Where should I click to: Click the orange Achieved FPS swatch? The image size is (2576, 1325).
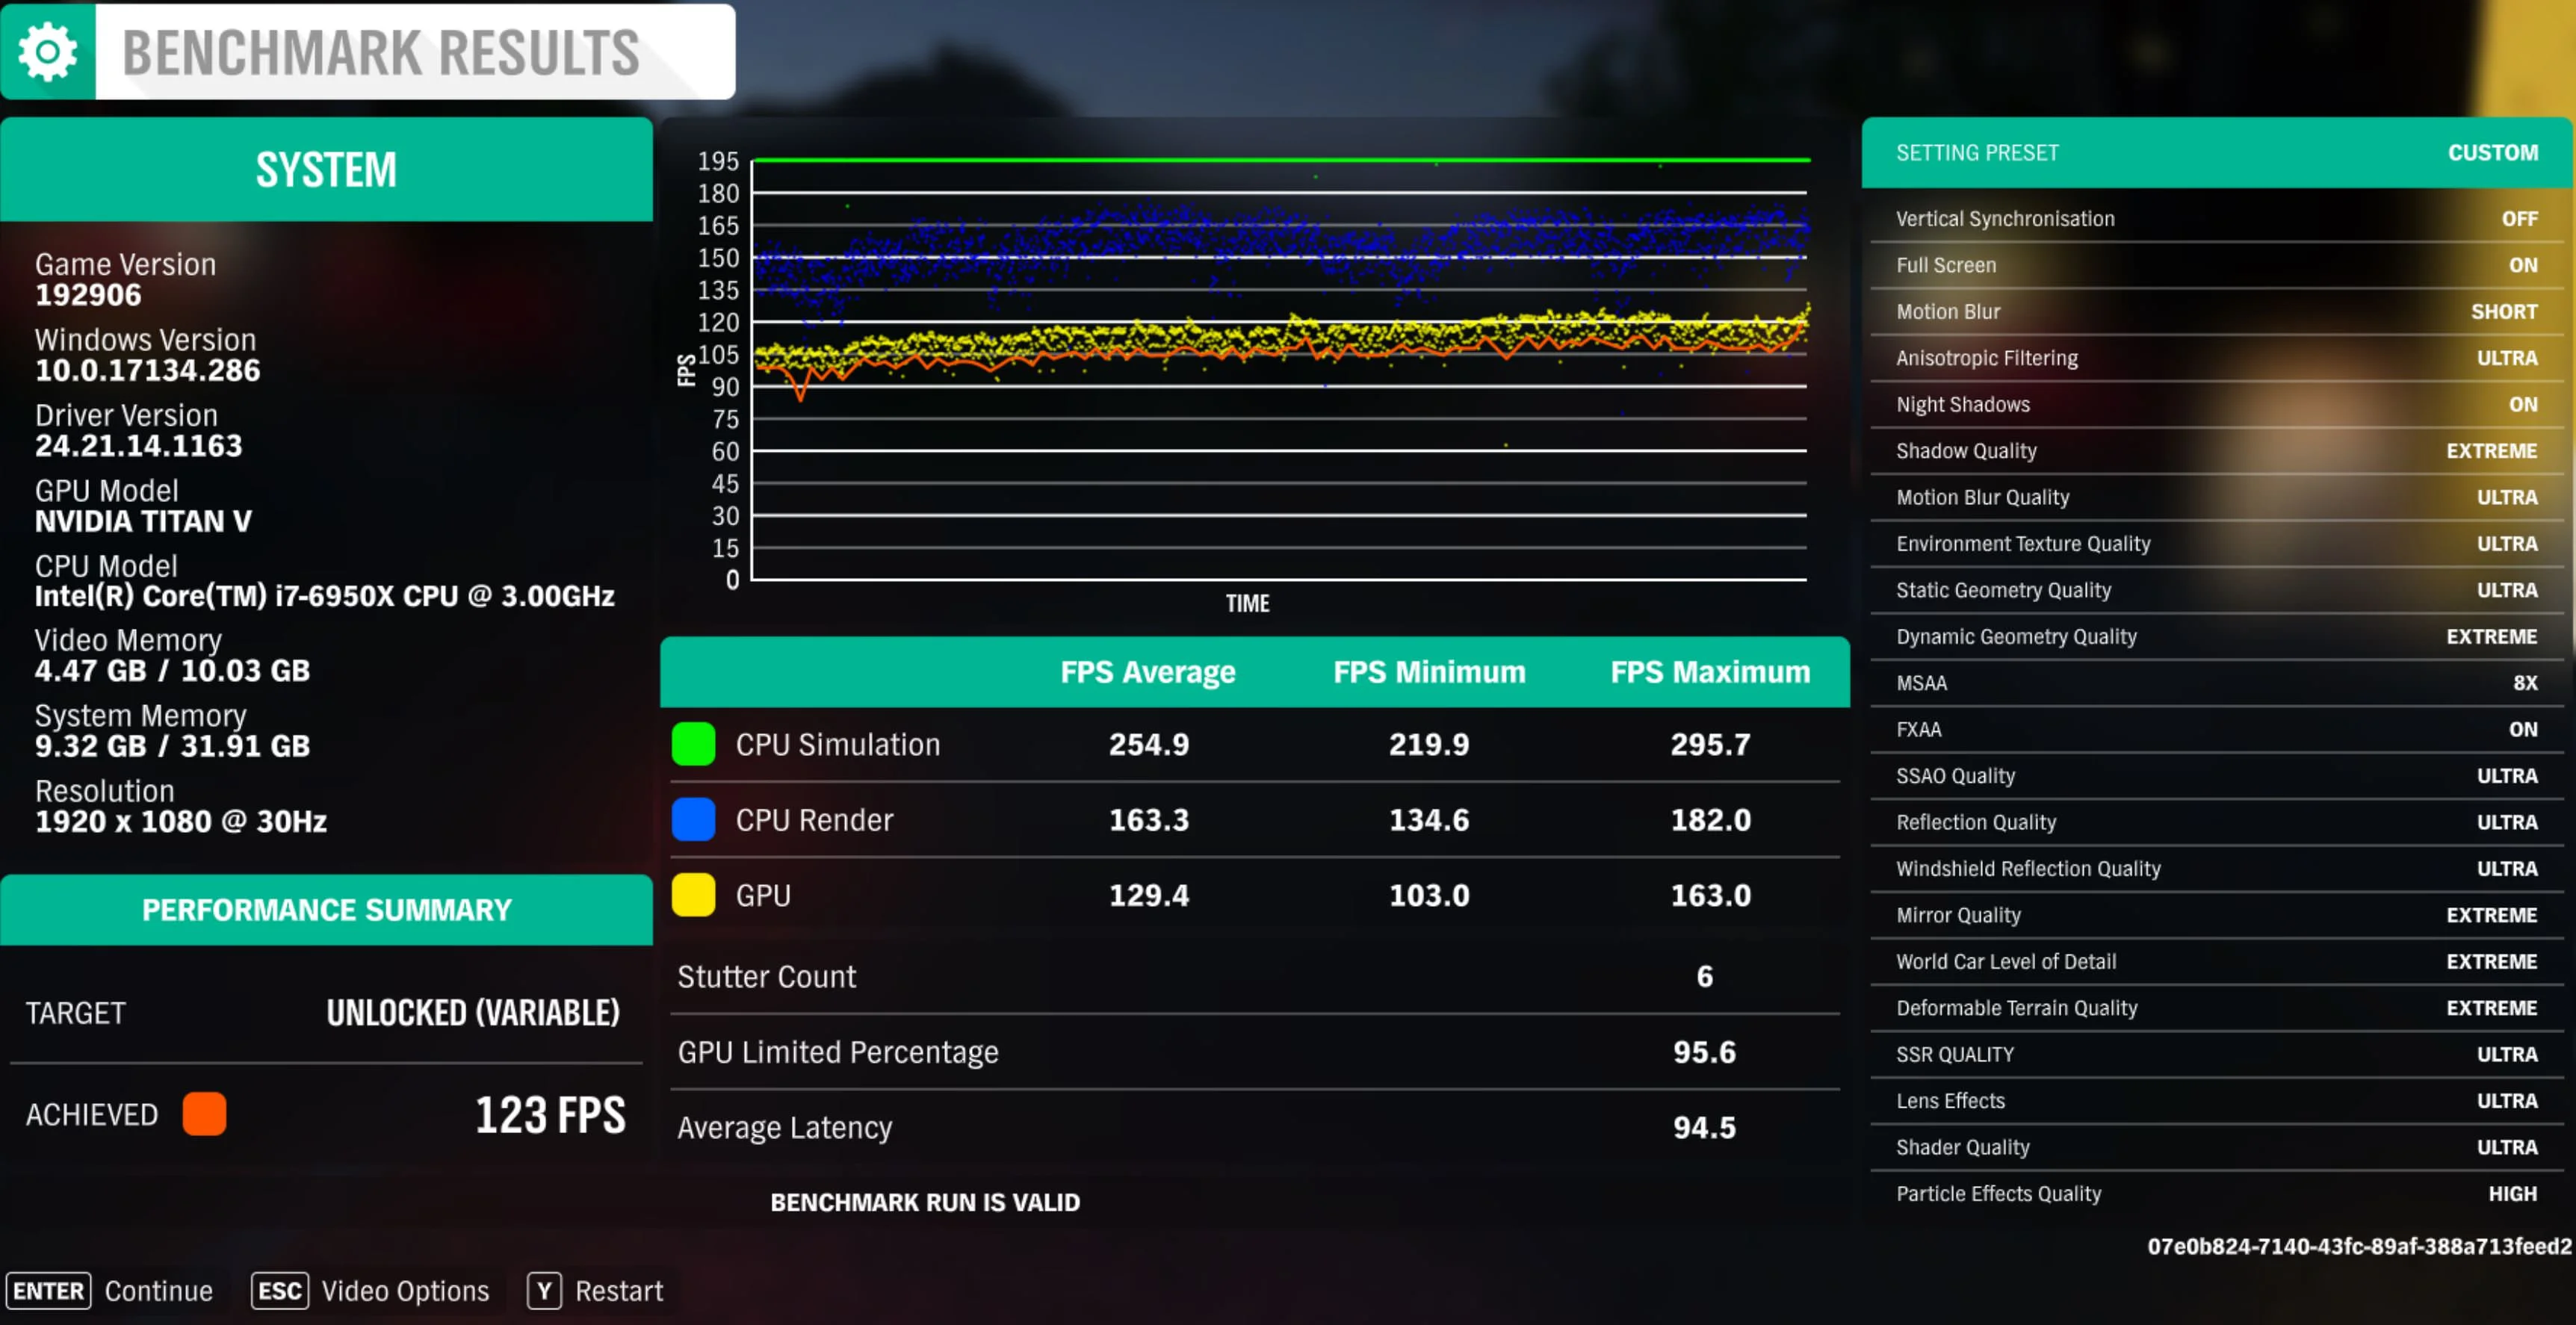pyautogui.click(x=204, y=1114)
